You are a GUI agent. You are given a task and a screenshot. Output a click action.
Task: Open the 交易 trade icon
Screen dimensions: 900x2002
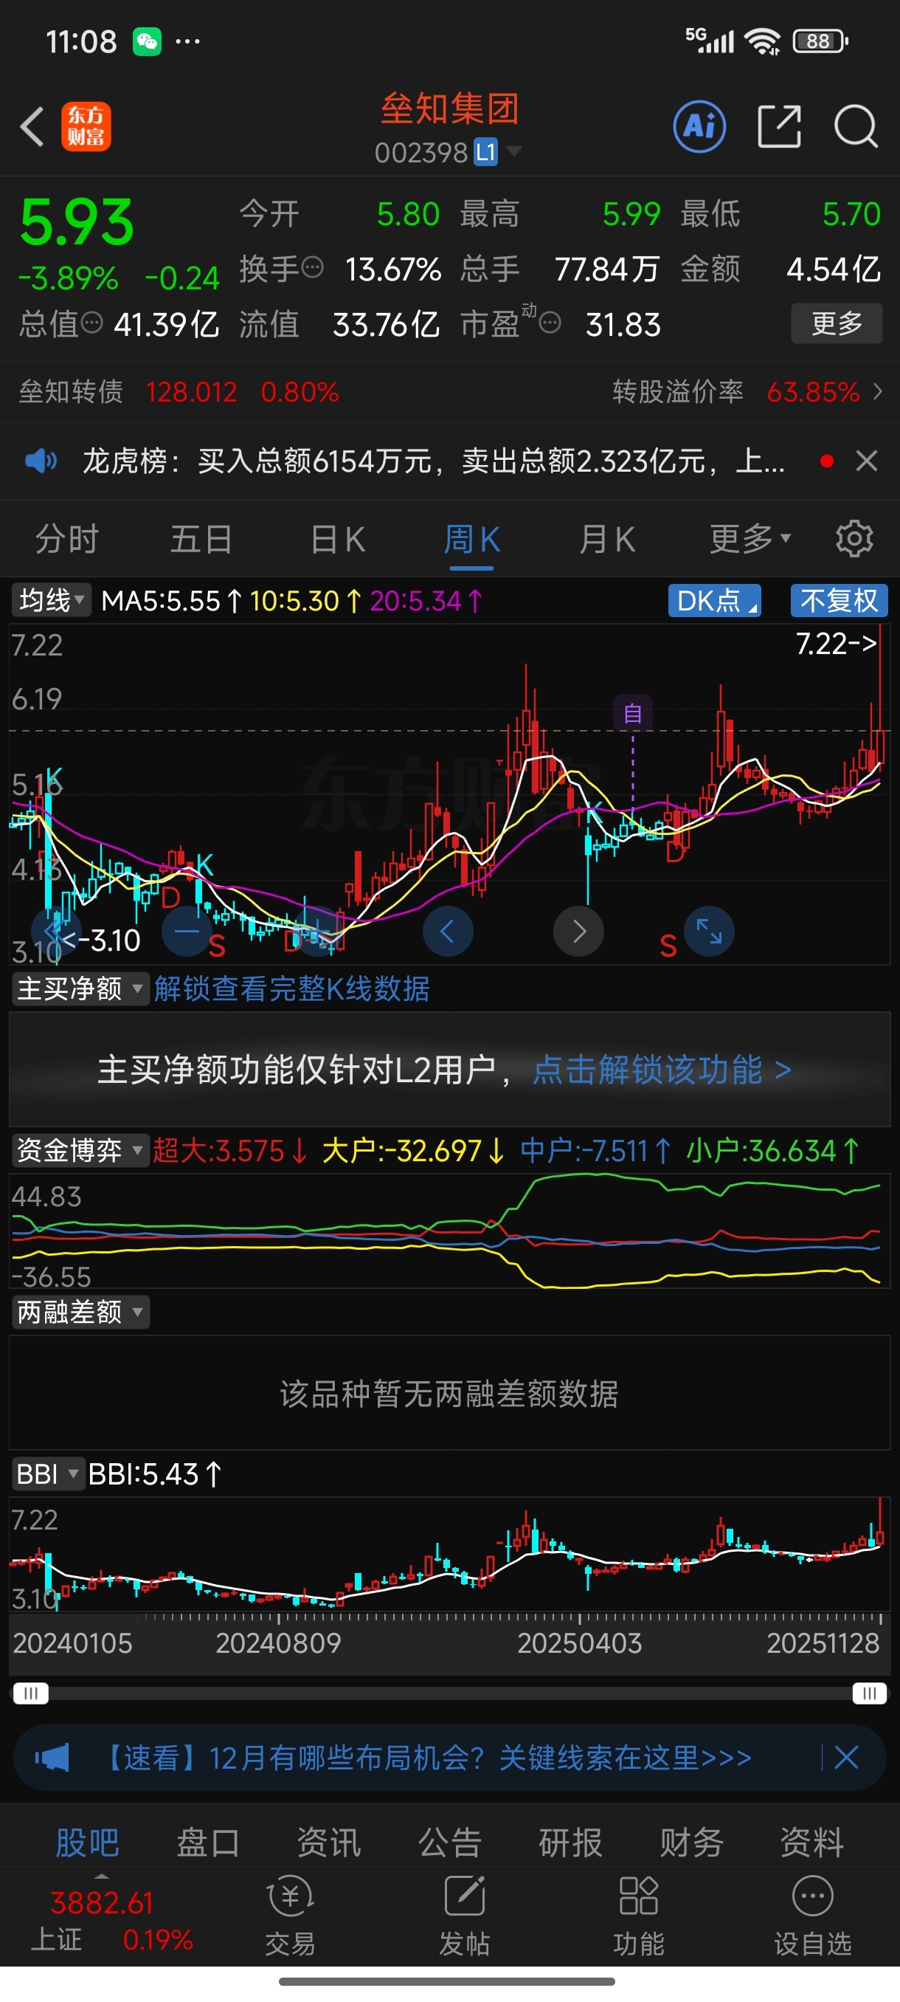click(290, 1915)
